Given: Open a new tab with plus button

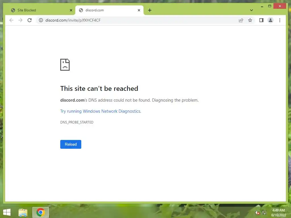Looking at the screenshot, I should coord(150,10).
